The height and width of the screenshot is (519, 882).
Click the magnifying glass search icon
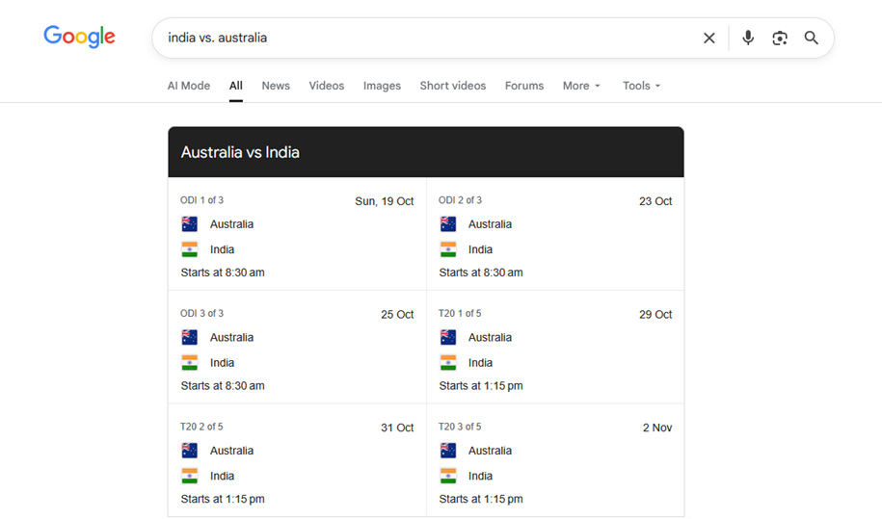812,38
